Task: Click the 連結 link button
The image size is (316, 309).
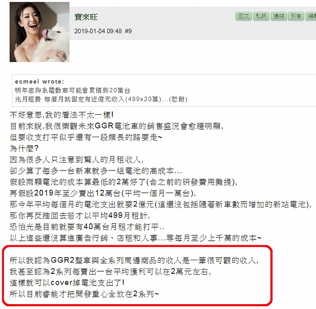Action: click(279, 16)
